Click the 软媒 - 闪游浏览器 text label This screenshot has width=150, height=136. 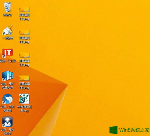(x=7, y=109)
